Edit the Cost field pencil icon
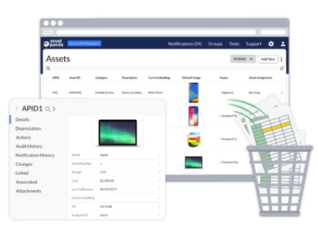Viewport: 319px width, 239px height. 159,180
